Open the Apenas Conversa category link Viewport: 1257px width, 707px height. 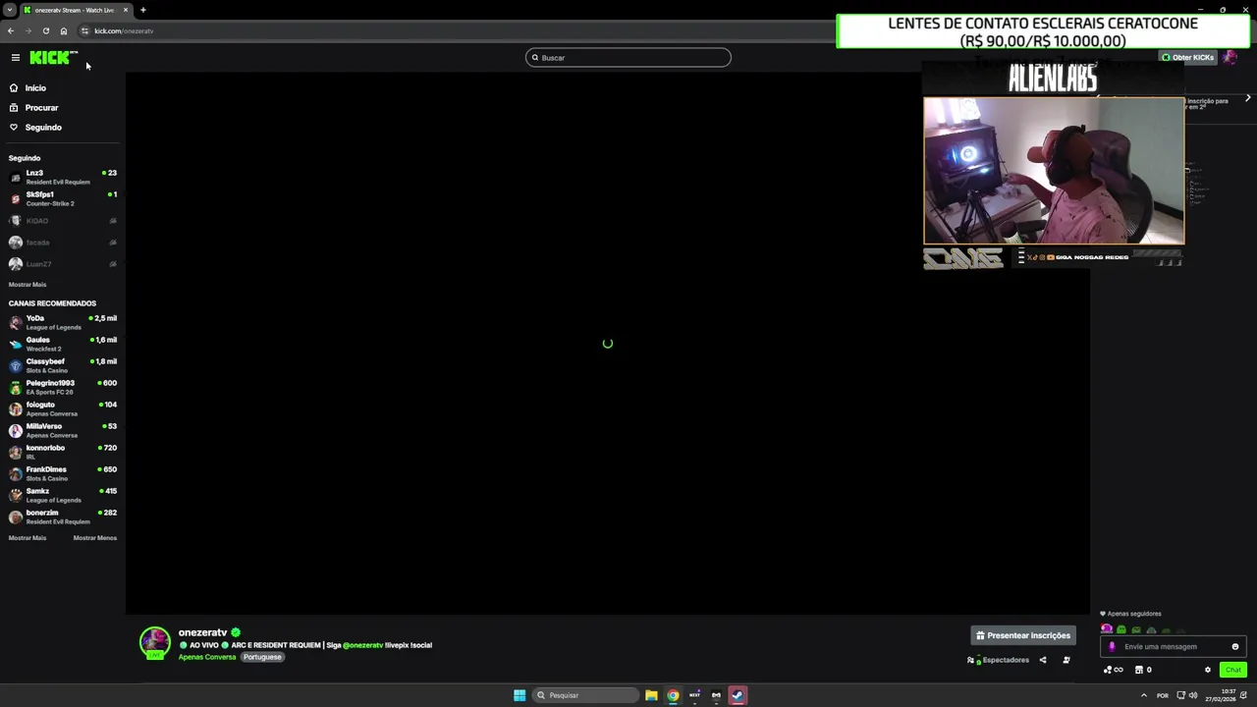[207, 657]
